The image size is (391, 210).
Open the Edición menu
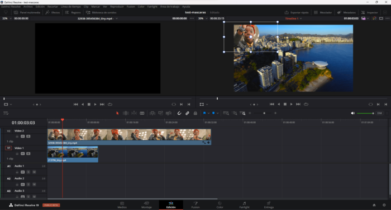[x=40, y=7]
